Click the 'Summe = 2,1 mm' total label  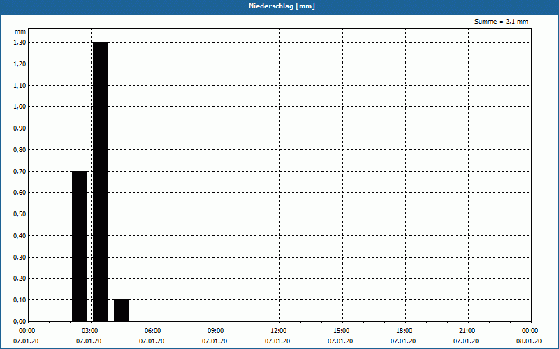coord(501,22)
